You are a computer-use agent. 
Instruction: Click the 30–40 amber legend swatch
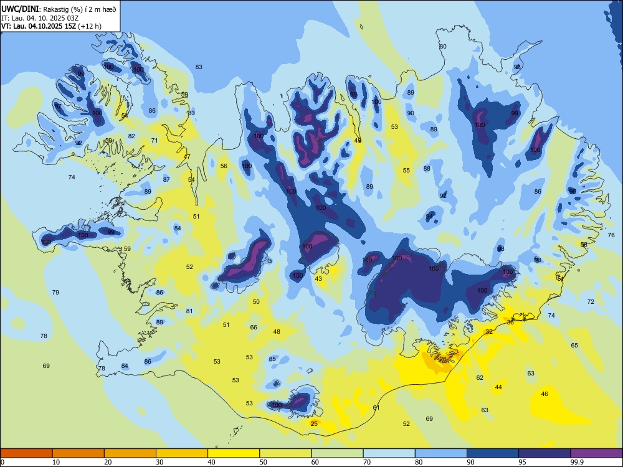[182, 453]
